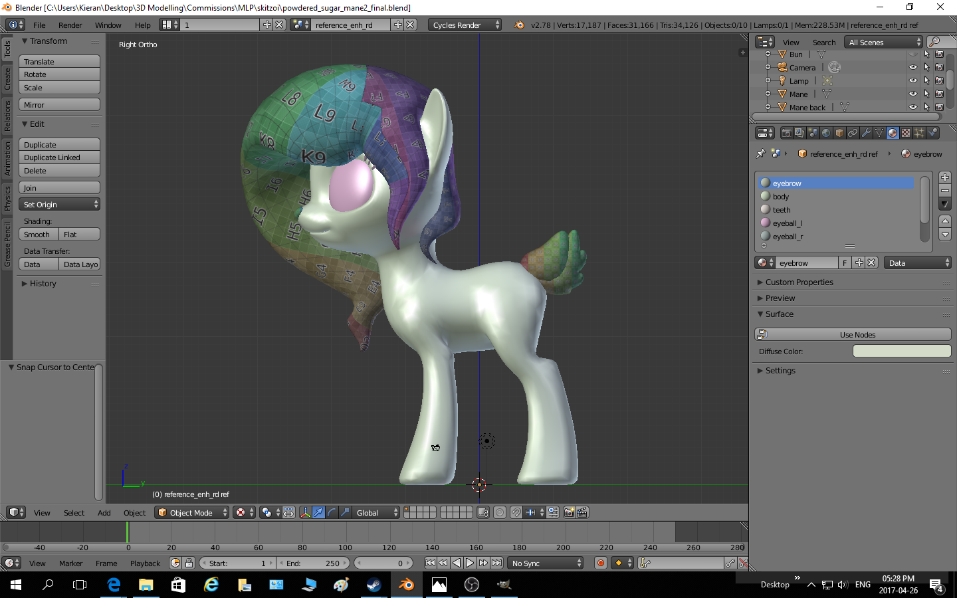Viewport: 957px width, 598px height.
Task: Open the Constraints properties tab (chain icon)
Action: pyautogui.click(x=853, y=133)
